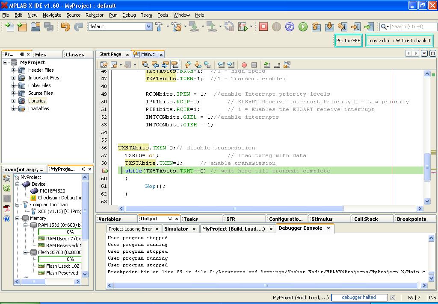This screenshot has width=438, height=304.
Task: Switch to the SFR tab
Action: click(x=231, y=219)
